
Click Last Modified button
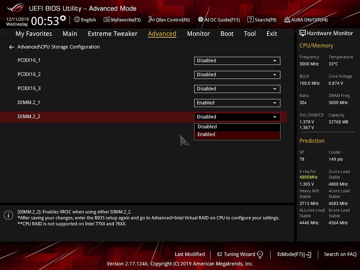(189, 254)
